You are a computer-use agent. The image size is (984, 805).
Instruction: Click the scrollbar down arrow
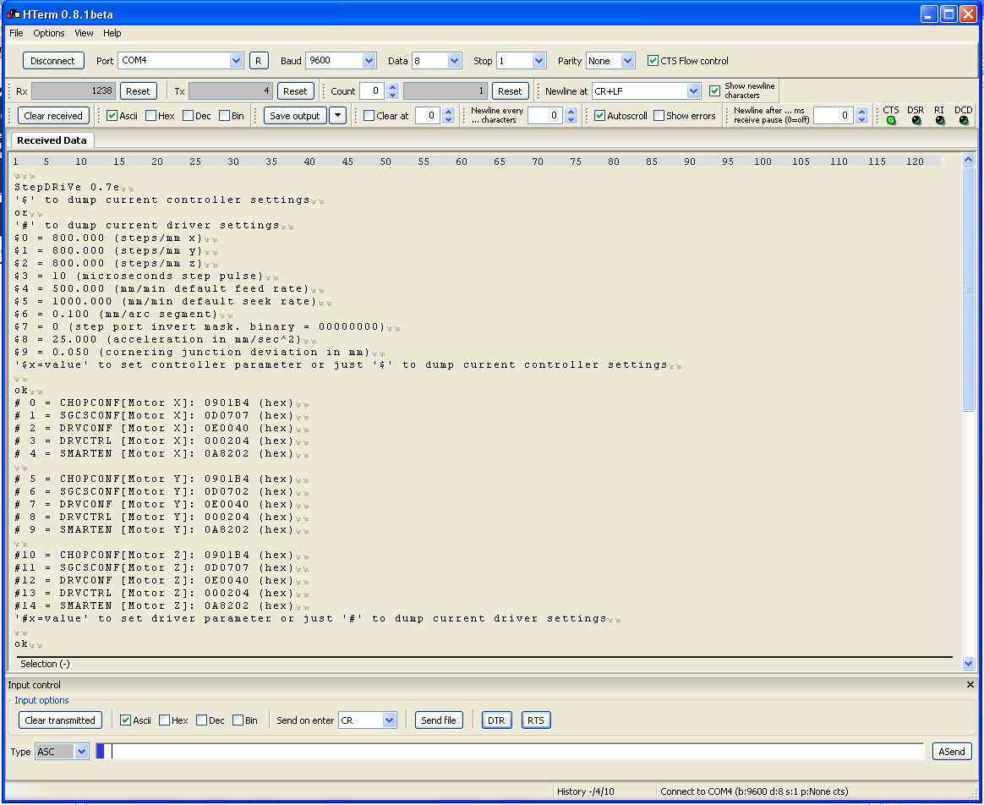pyautogui.click(x=968, y=663)
